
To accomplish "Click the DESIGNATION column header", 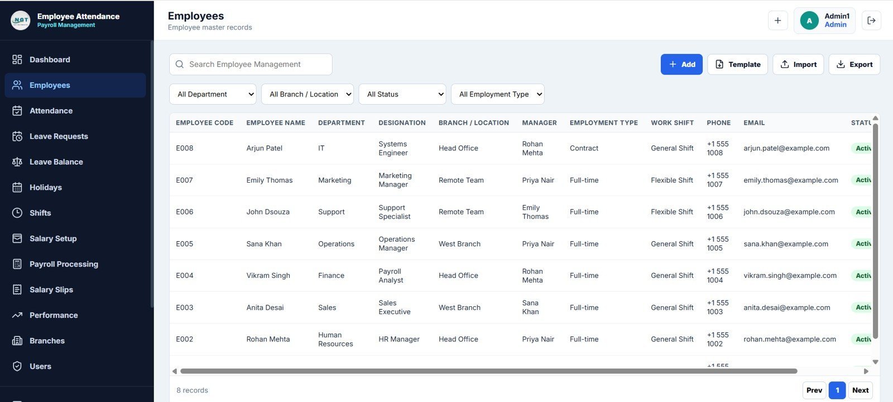I will point(402,123).
